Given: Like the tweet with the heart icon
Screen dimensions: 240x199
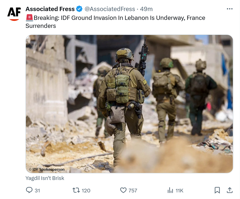Looking at the screenshot, I should pos(123,190).
